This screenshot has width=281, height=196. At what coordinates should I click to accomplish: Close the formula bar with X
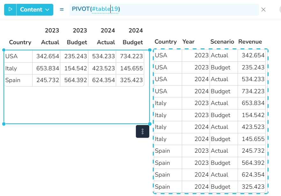click(263, 10)
